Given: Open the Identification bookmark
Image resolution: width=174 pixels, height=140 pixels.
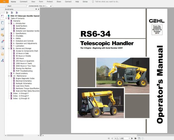Looking at the screenshot, I should [x=21, y=28].
